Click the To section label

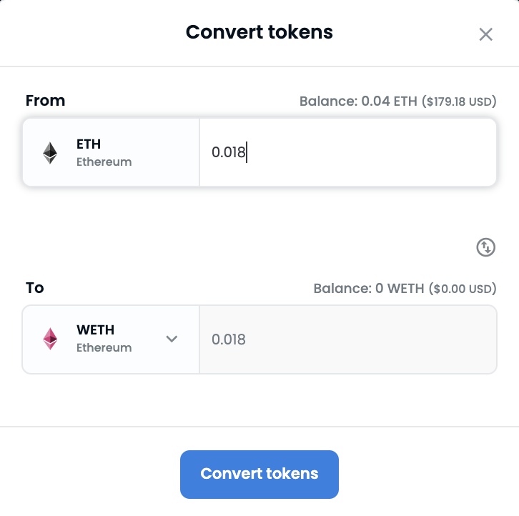coord(35,288)
